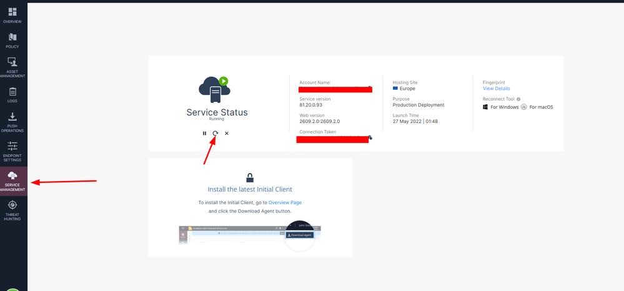This screenshot has width=624, height=291.
Task: Stop the service with X icon
Action: pyautogui.click(x=227, y=134)
